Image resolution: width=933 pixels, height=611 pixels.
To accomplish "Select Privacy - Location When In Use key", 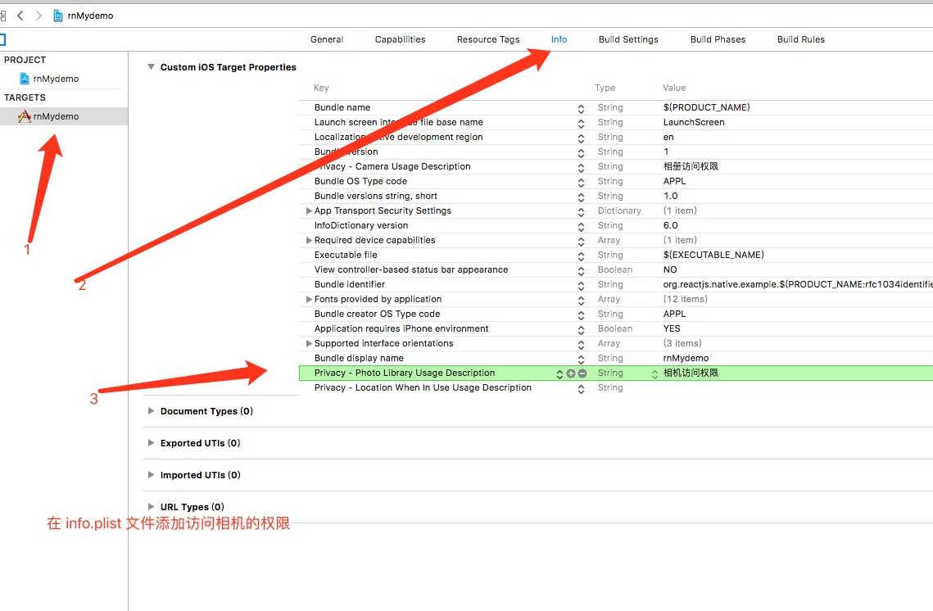I will pos(423,387).
